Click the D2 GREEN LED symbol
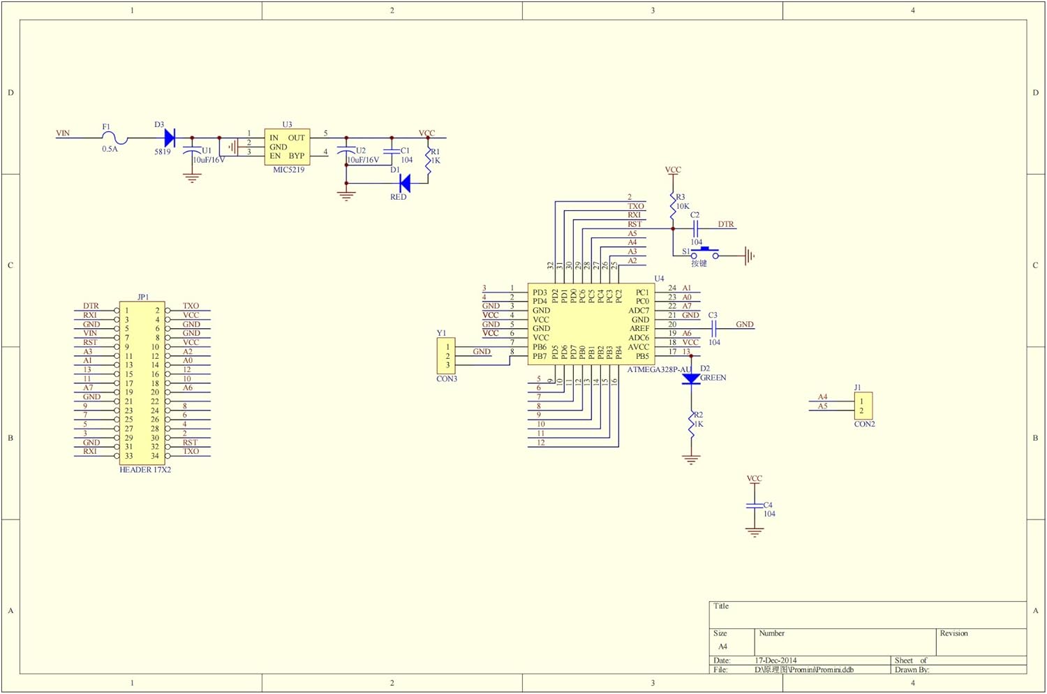Viewport: 1047px width, 694px height. [691, 379]
